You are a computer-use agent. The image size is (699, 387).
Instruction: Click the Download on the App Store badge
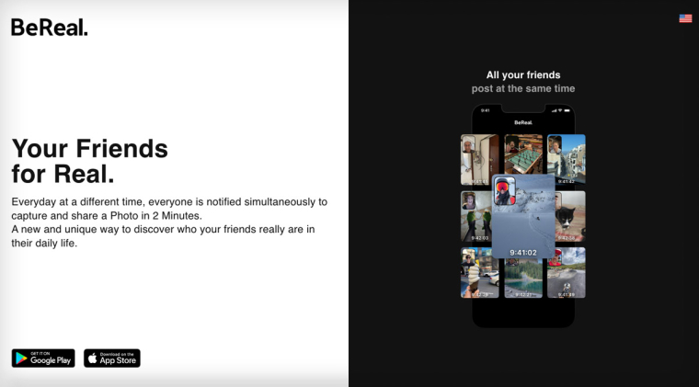click(112, 359)
